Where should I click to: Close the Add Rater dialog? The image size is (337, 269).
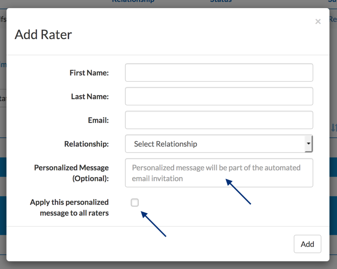point(318,21)
